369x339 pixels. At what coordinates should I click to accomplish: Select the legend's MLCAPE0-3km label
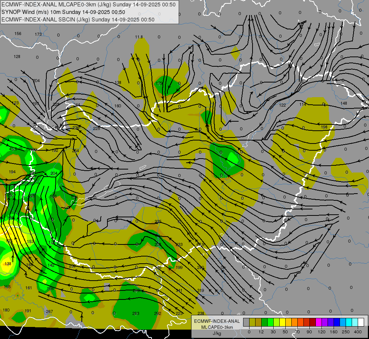click(217, 327)
